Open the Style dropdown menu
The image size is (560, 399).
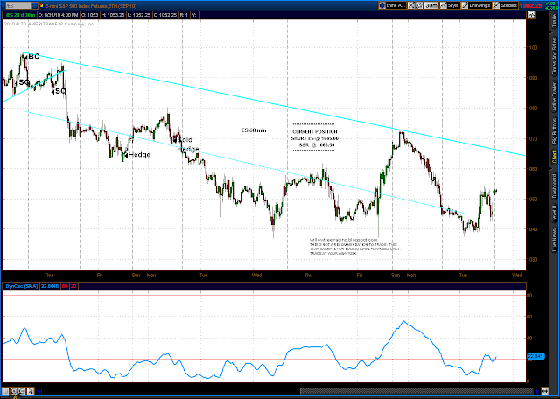coord(450,5)
